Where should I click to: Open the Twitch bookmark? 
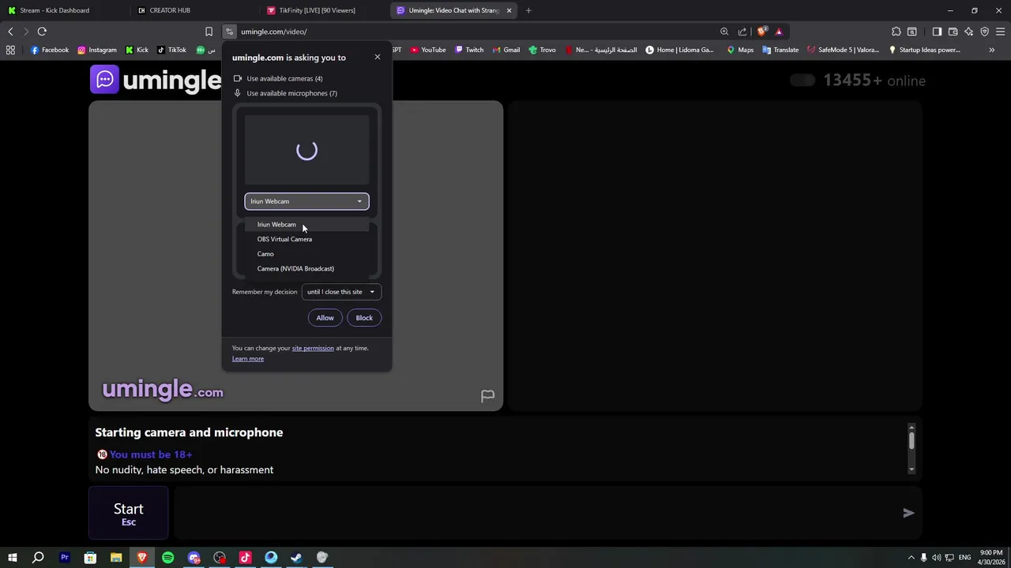(x=469, y=50)
